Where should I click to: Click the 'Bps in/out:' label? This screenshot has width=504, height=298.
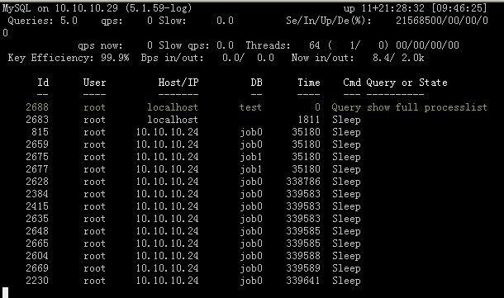click(173, 58)
